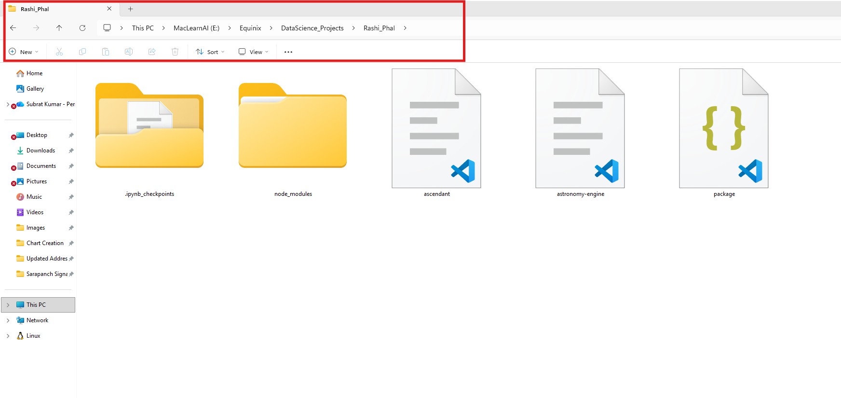Open the Sort options dropdown

(x=210, y=52)
